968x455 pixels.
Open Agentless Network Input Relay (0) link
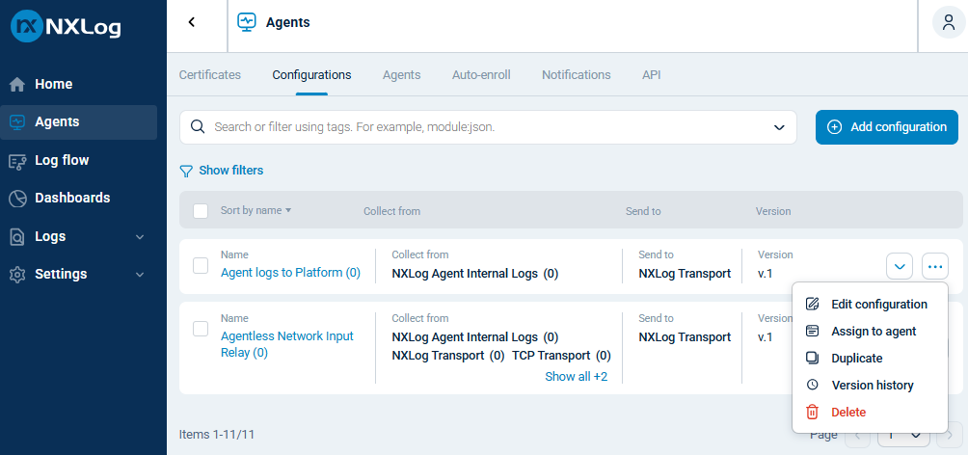click(x=287, y=344)
